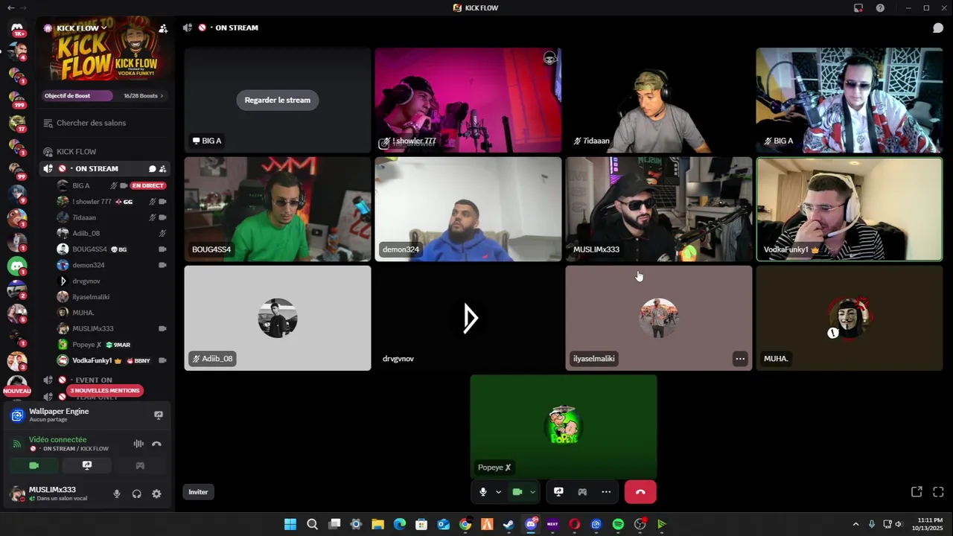Image resolution: width=953 pixels, height=536 pixels.
Task: Focus Popeye X participant tile
Action: (564, 427)
